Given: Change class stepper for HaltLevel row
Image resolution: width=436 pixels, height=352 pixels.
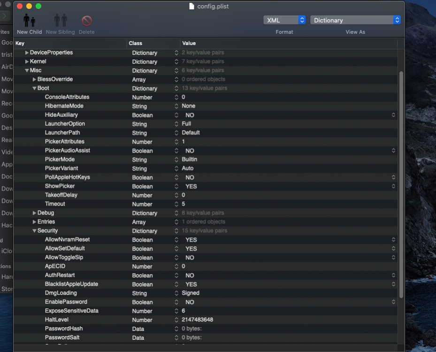Looking at the screenshot, I should [176, 320].
